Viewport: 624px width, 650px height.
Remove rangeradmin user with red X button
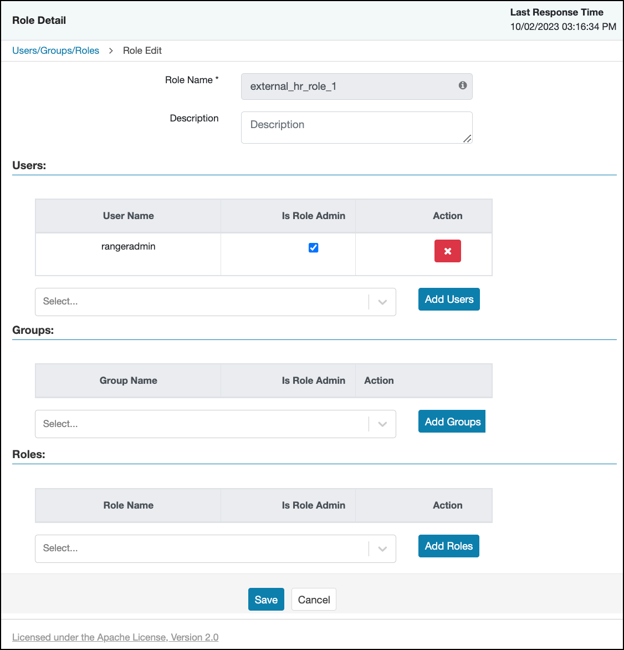pos(447,251)
